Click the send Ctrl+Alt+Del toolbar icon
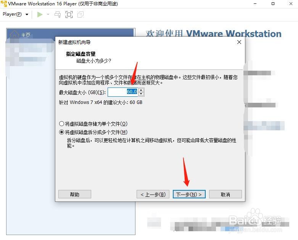The height and width of the screenshot is (240, 298). point(58,15)
